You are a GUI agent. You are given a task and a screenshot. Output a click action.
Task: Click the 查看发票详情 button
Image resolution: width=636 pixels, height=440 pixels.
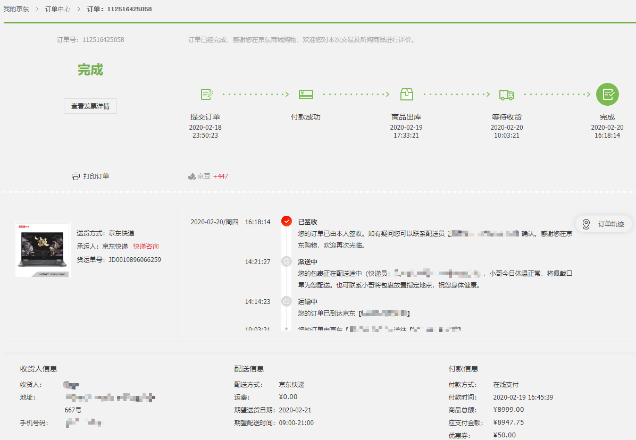point(90,106)
